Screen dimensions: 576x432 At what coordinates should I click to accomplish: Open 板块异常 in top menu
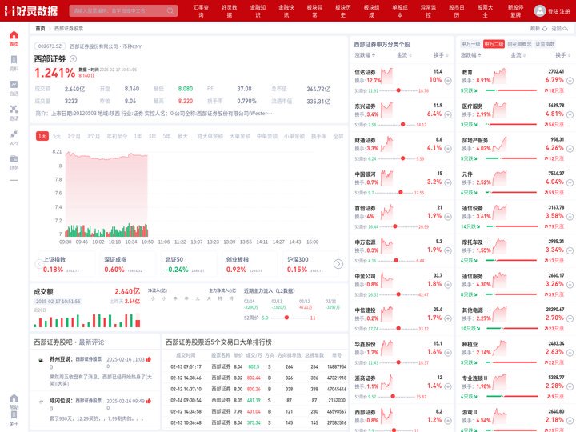click(314, 11)
